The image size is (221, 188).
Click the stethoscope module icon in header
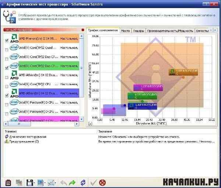tap(9, 17)
